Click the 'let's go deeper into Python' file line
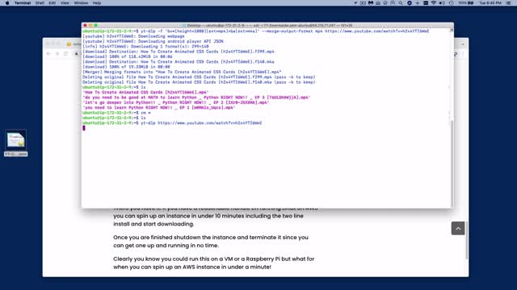The image size is (517, 290). [176, 102]
